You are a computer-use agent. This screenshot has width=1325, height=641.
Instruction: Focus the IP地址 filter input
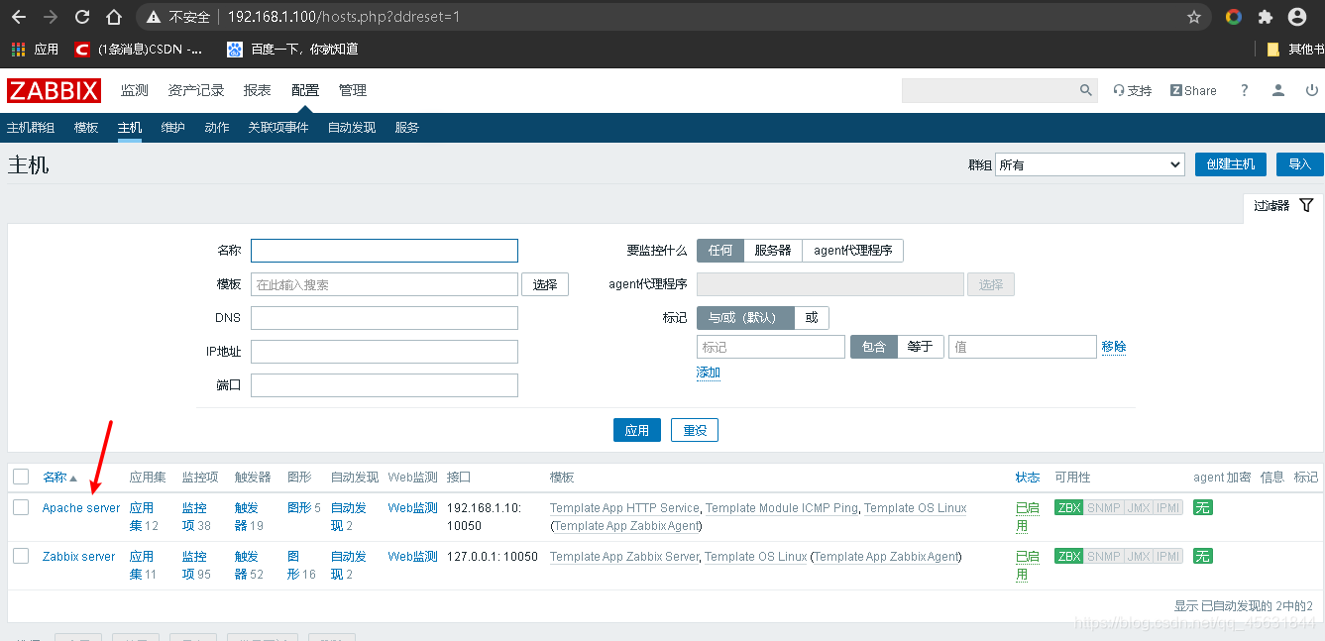pos(385,352)
